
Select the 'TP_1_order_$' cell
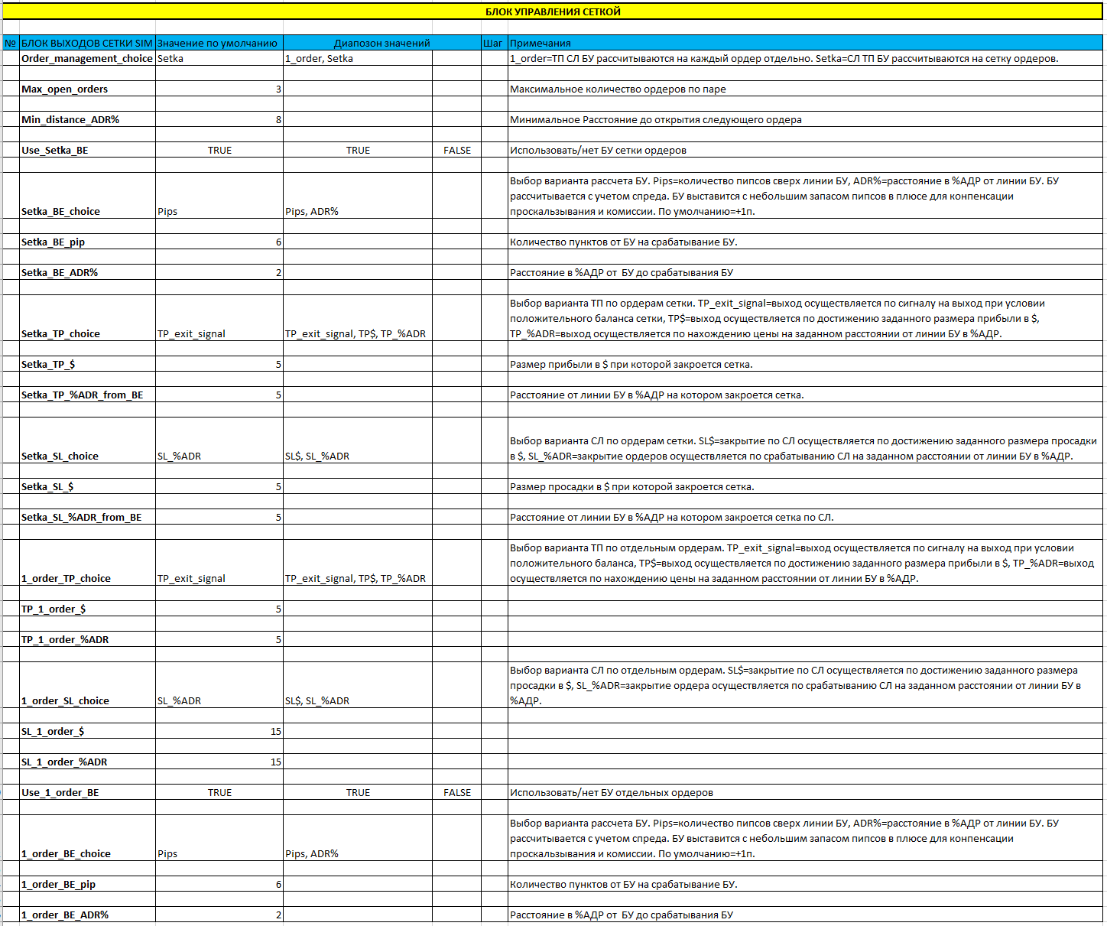coord(87,609)
